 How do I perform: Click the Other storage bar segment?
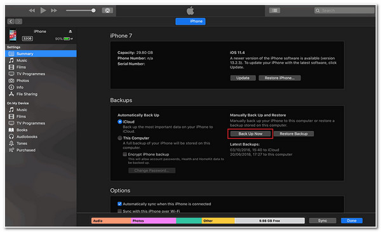click(218, 221)
